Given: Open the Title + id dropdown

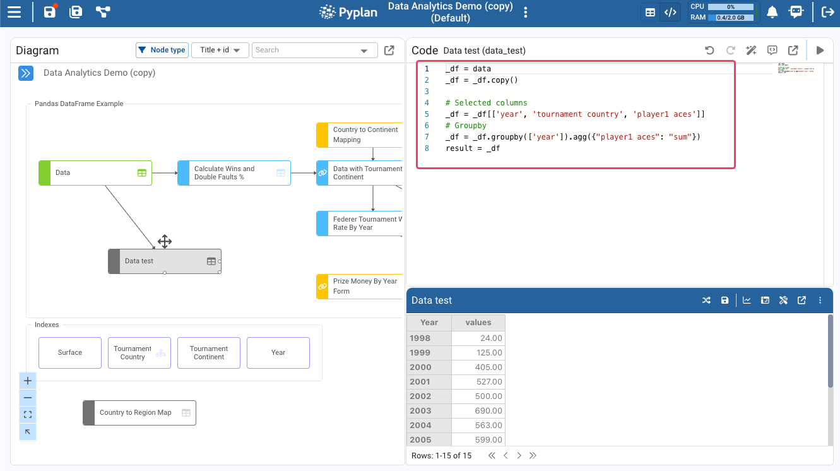Looking at the screenshot, I should [220, 50].
